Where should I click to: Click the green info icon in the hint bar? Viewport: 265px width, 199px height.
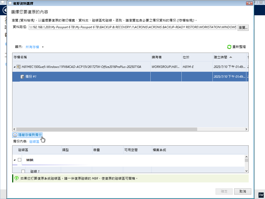17,178
